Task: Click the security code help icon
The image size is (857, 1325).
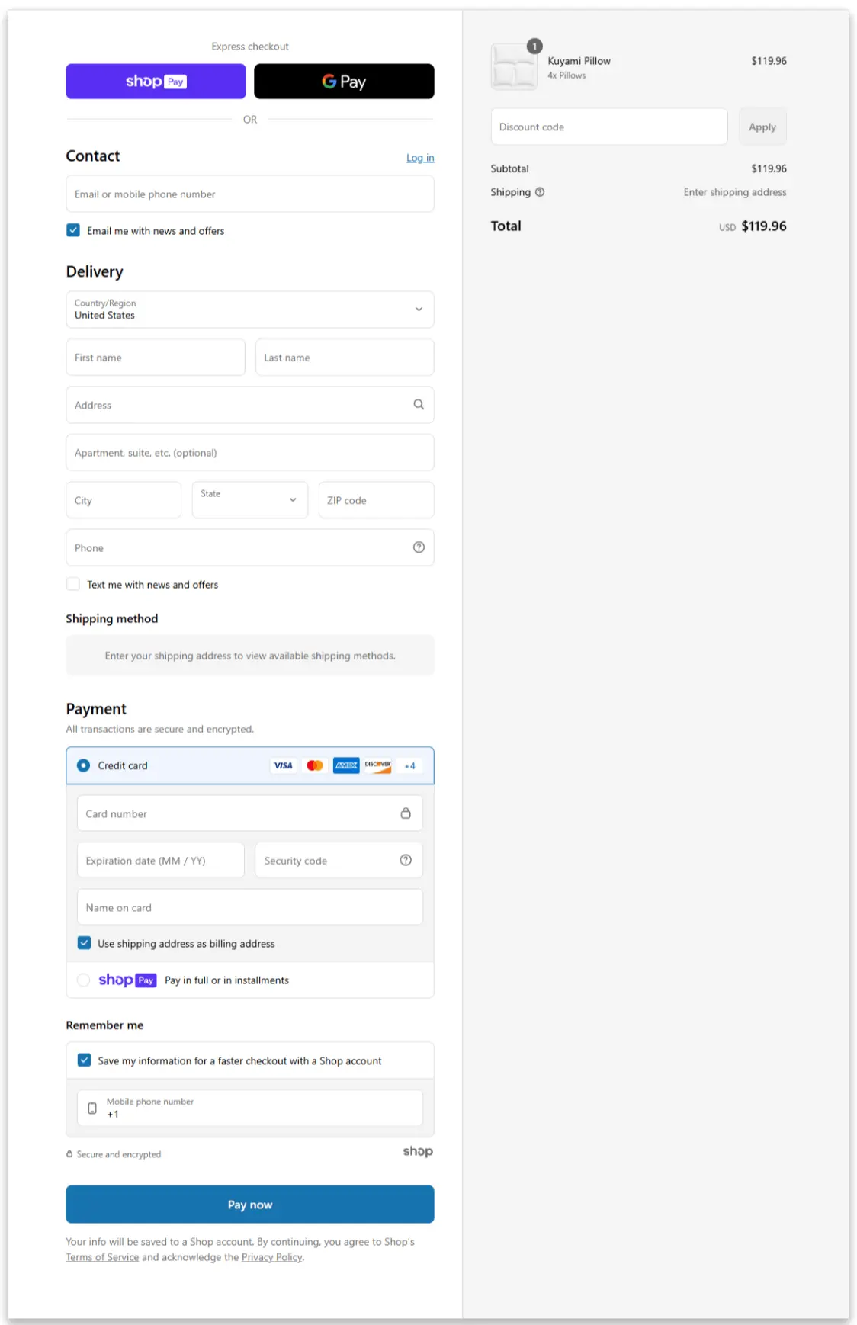Action: (406, 860)
